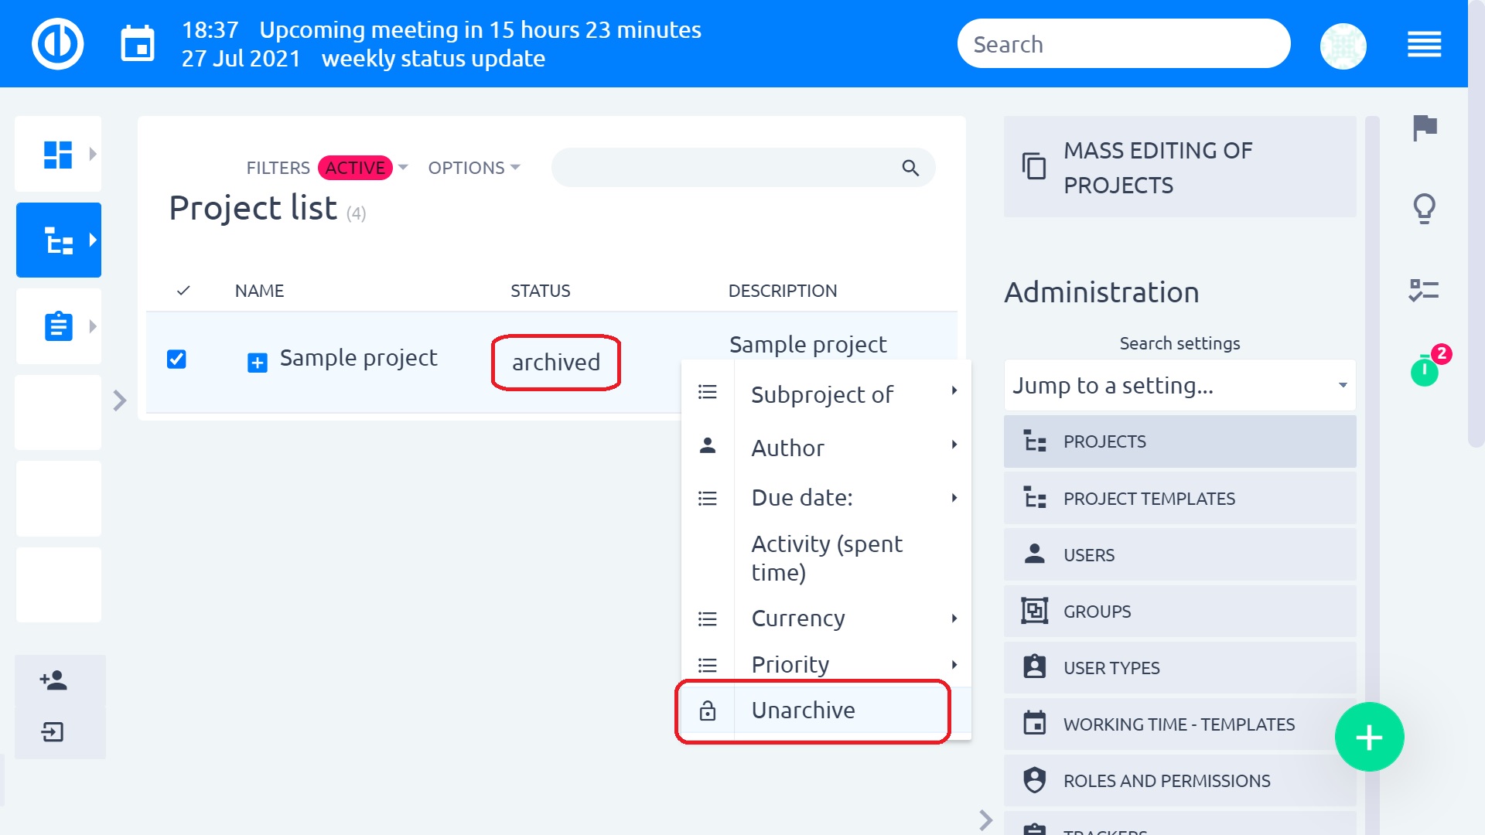
Task: Open the stopwatch timer with badge 2
Action: (1424, 373)
